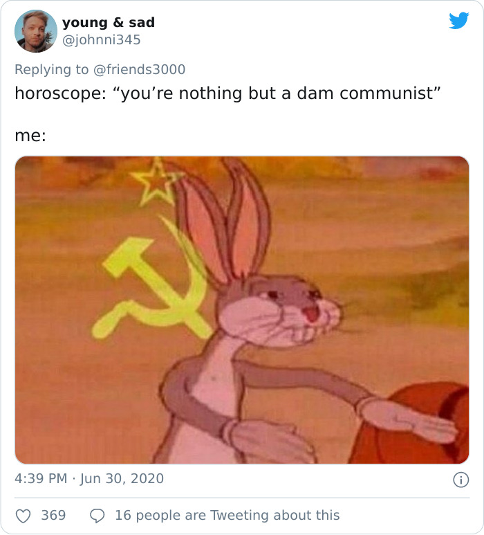
Task: Click Bugs Bunny's face in the meme
Action: point(279,312)
